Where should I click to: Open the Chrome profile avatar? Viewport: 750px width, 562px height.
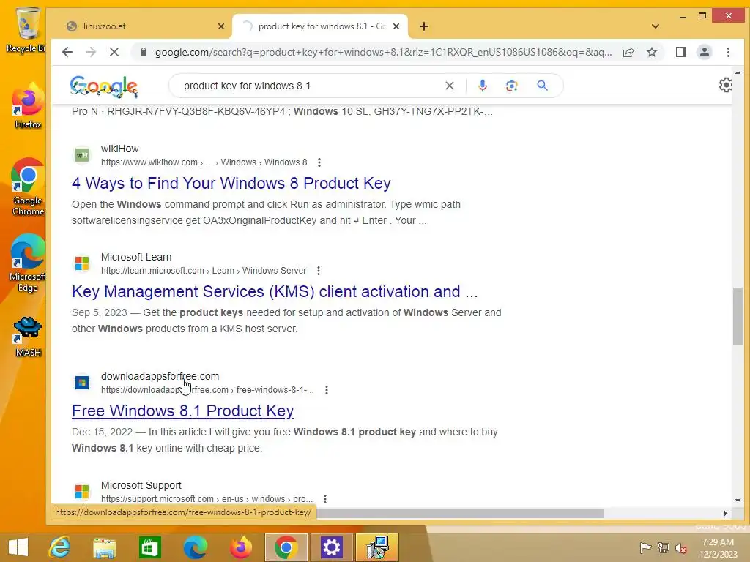(x=705, y=52)
